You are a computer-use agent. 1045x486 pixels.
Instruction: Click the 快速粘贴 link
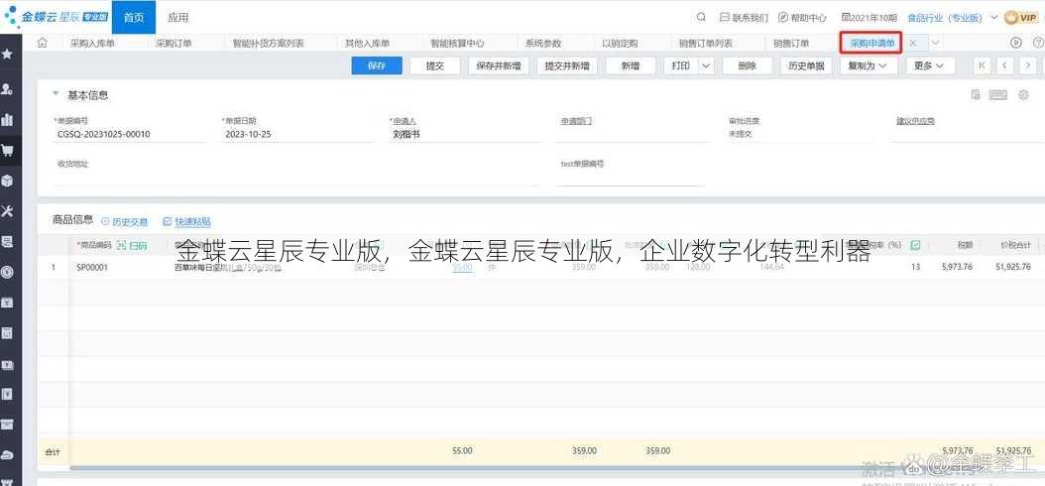pyautogui.click(x=187, y=222)
